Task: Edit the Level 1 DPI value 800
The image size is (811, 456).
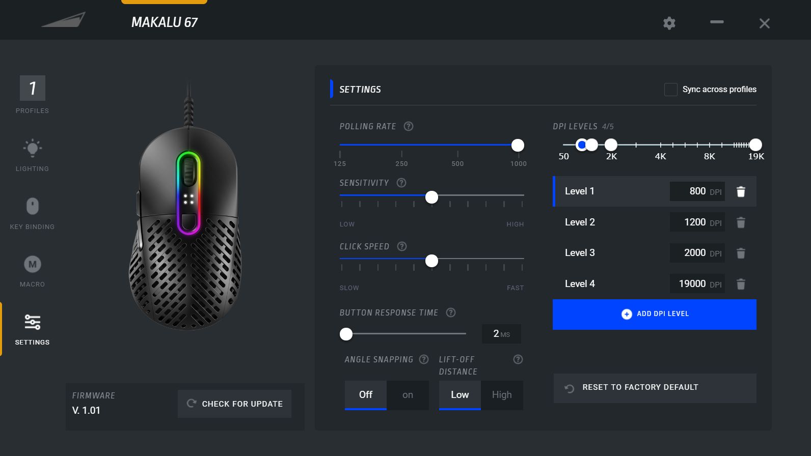Action: (697, 191)
